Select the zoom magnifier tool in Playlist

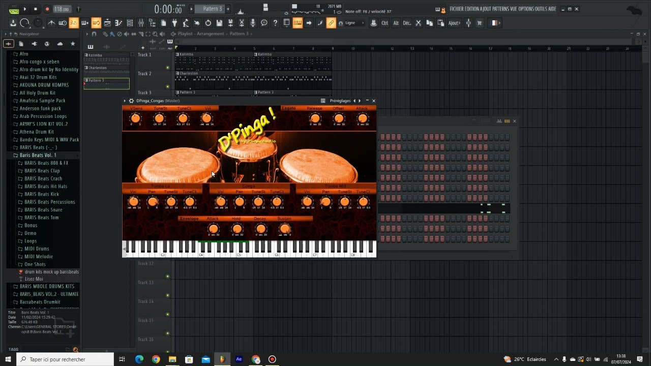155,34
